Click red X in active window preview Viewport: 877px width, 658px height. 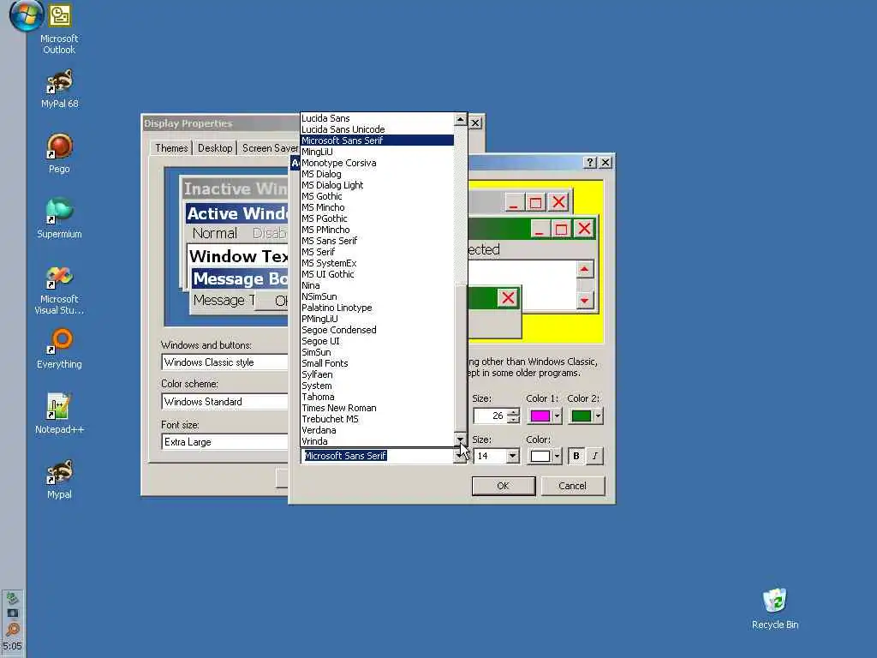point(584,228)
